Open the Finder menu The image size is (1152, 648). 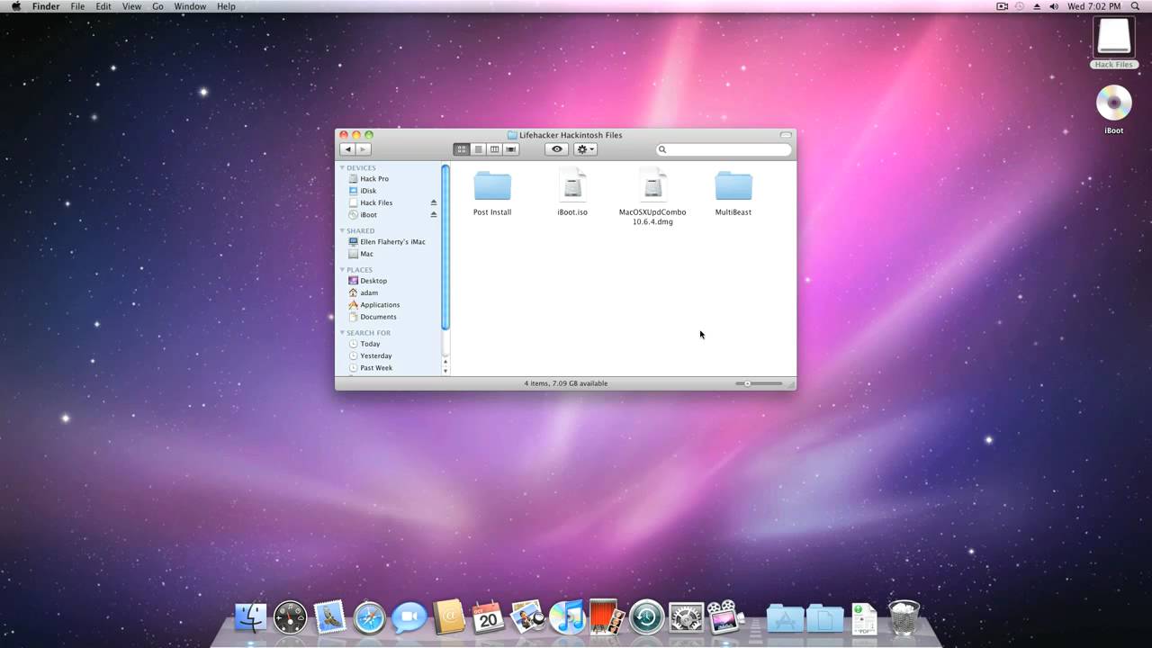coord(46,6)
